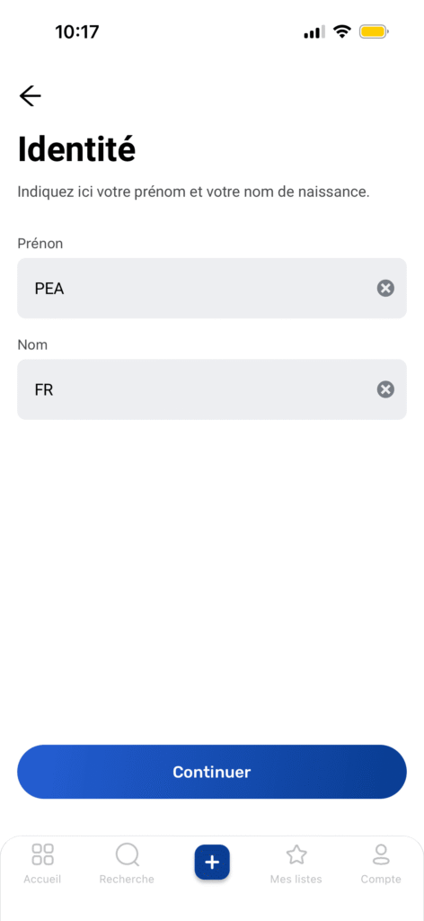Screen dimensions: 424x921
Task: Clear the Prénom field text
Action: [385, 289]
